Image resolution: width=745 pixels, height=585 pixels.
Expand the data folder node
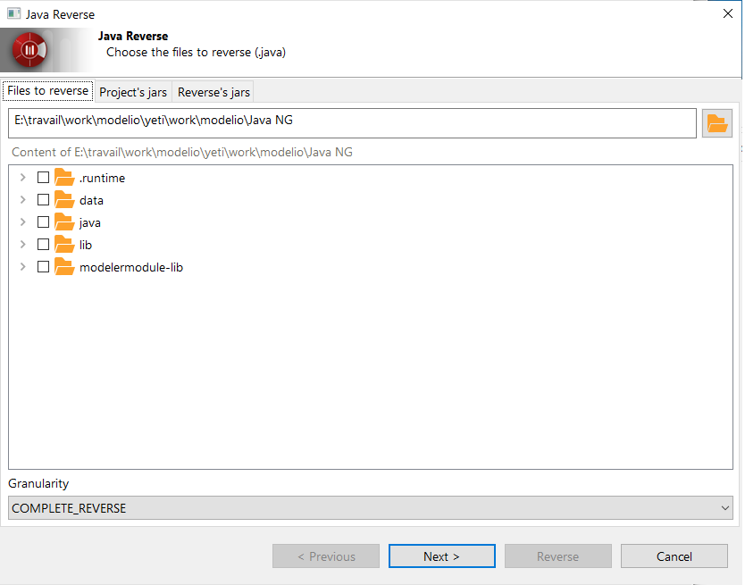pos(22,199)
